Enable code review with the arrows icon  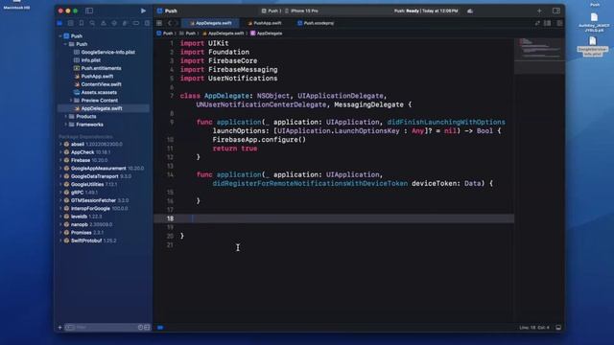tap(537, 23)
